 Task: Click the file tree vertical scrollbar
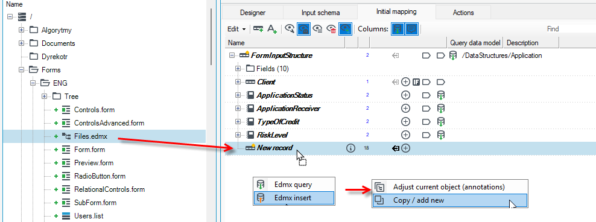(211, 36)
